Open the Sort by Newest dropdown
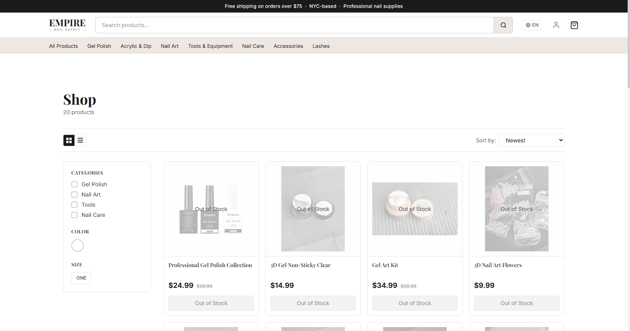The width and height of the screenshot is (630, 331). tap(532, 140)
